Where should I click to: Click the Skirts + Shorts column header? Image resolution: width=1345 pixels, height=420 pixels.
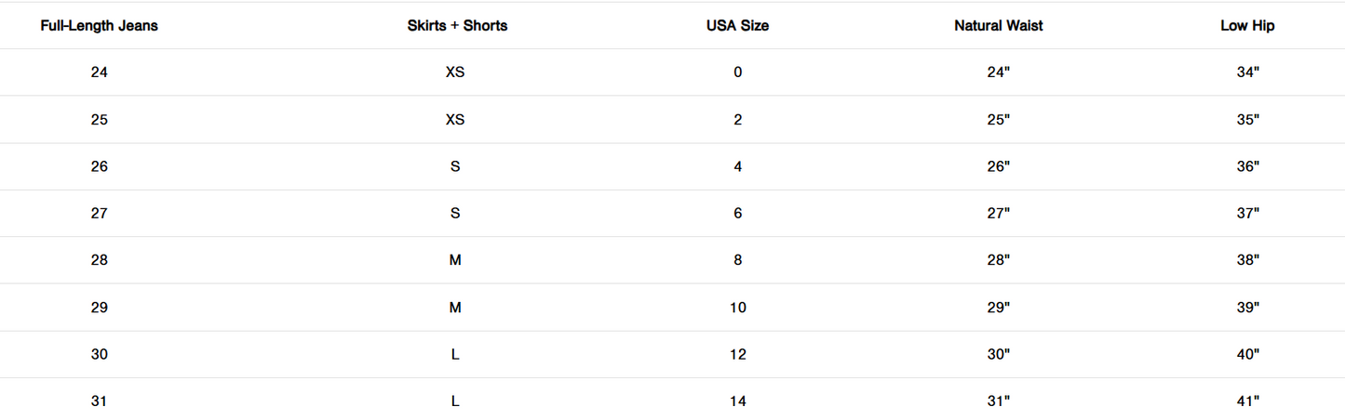click(457, 26)
